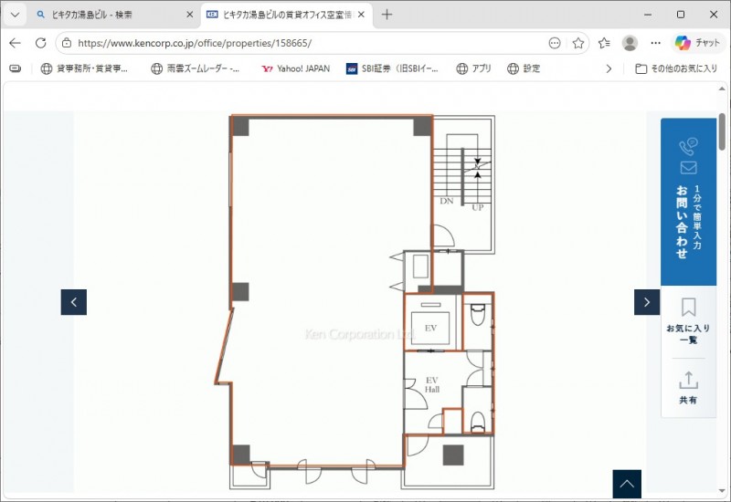Open the Yahoo! JAPAN bookmark
The height and width of the screenshot is (502, 731).
point(295,69)
